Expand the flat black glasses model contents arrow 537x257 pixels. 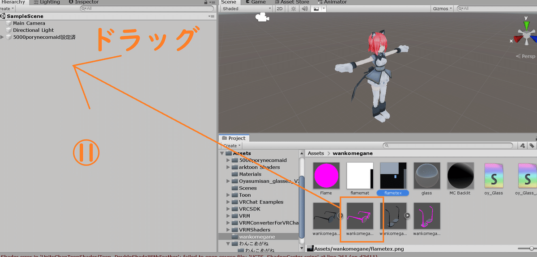[341, 215]
